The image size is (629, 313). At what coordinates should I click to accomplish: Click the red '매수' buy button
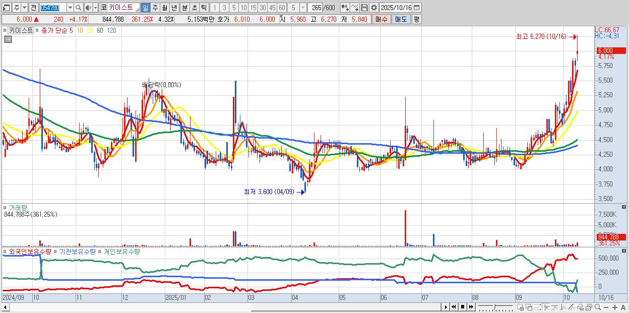pos(382,19)
